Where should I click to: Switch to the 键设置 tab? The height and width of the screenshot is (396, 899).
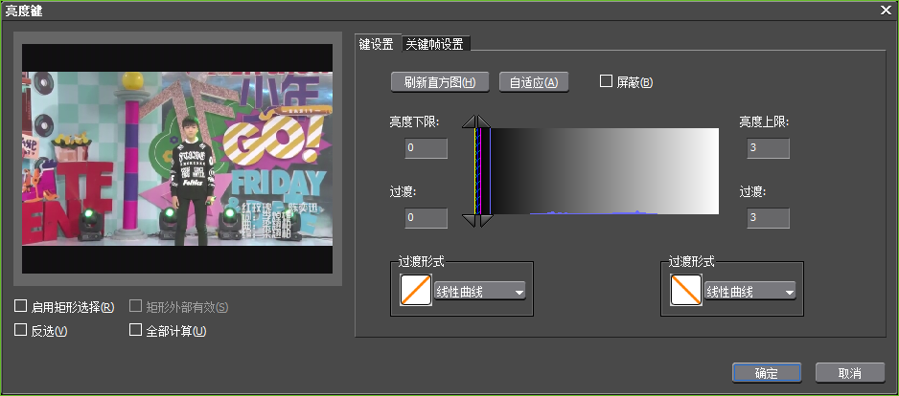pos(376,44)
